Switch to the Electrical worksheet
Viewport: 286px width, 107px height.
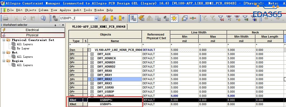tap(33, 30)
